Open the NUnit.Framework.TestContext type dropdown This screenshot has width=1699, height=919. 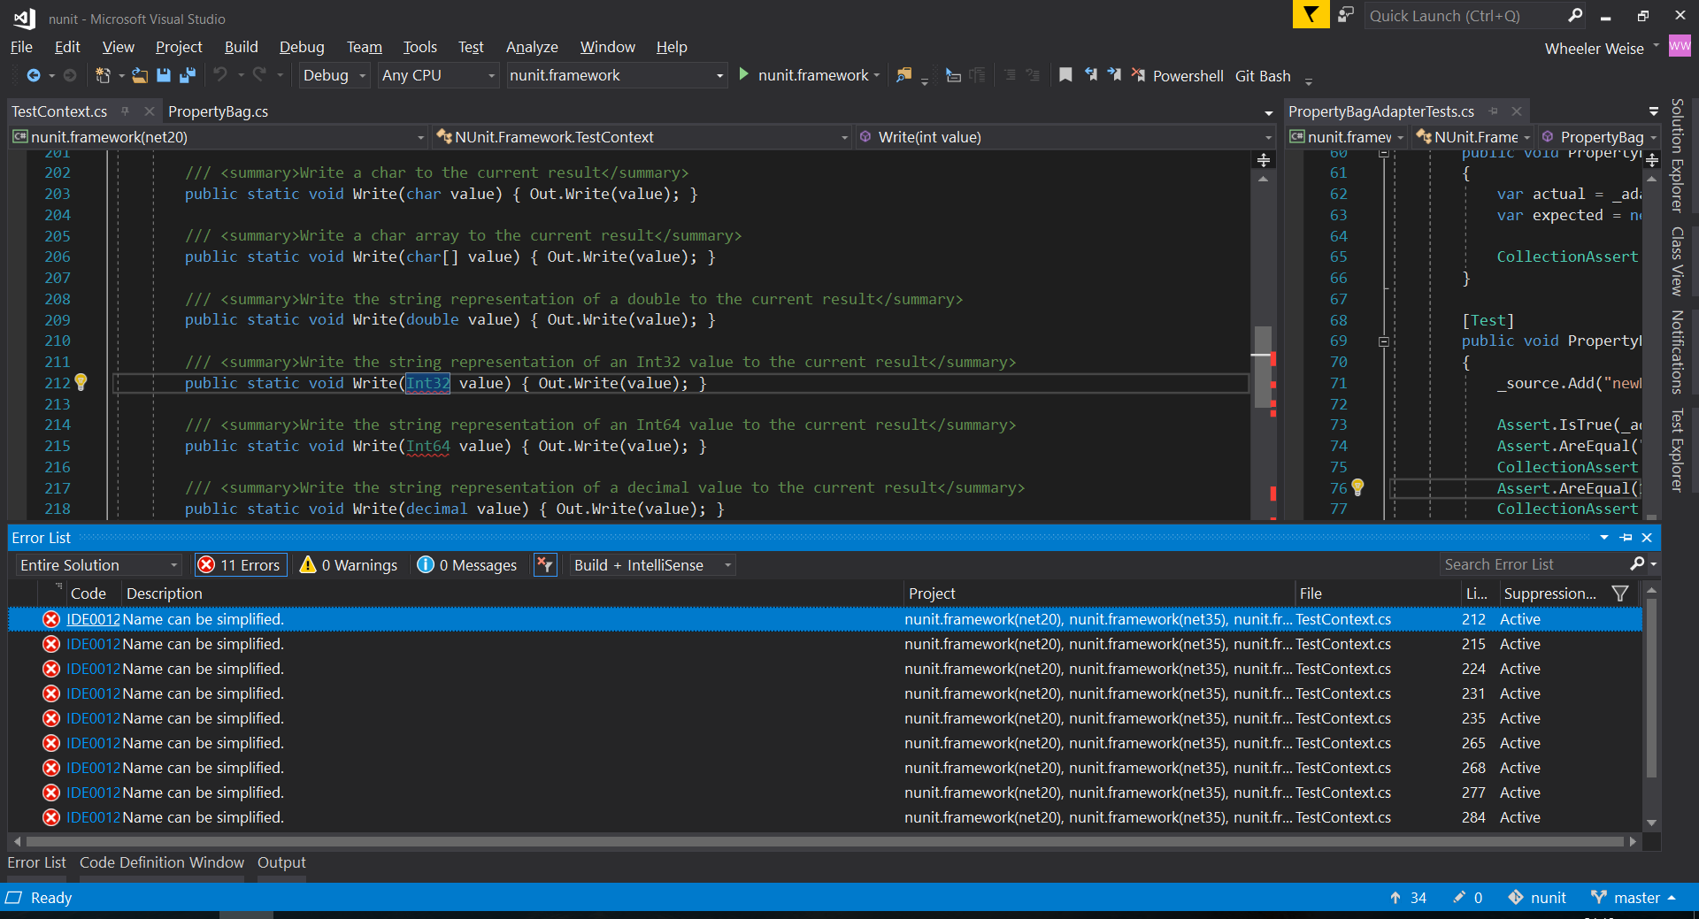642,137
